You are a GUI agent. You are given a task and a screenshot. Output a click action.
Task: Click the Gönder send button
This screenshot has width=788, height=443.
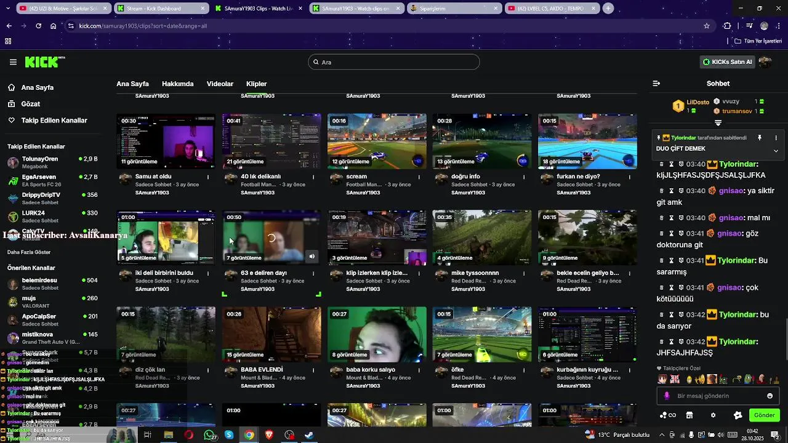(x=764, y=415)
